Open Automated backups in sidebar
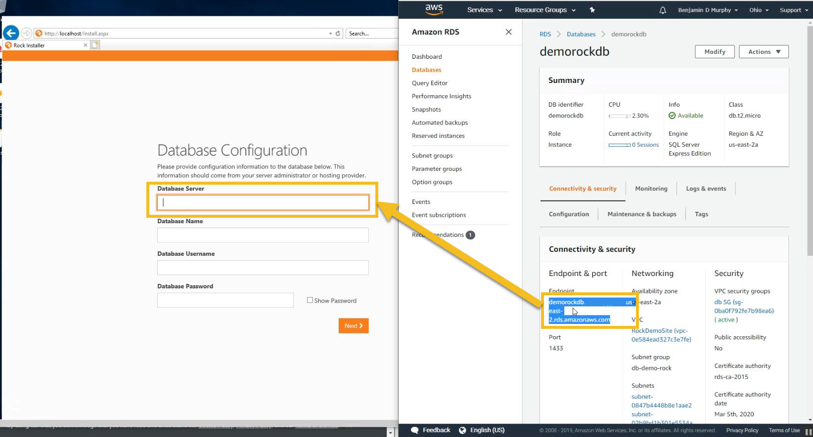 (440, 122)
